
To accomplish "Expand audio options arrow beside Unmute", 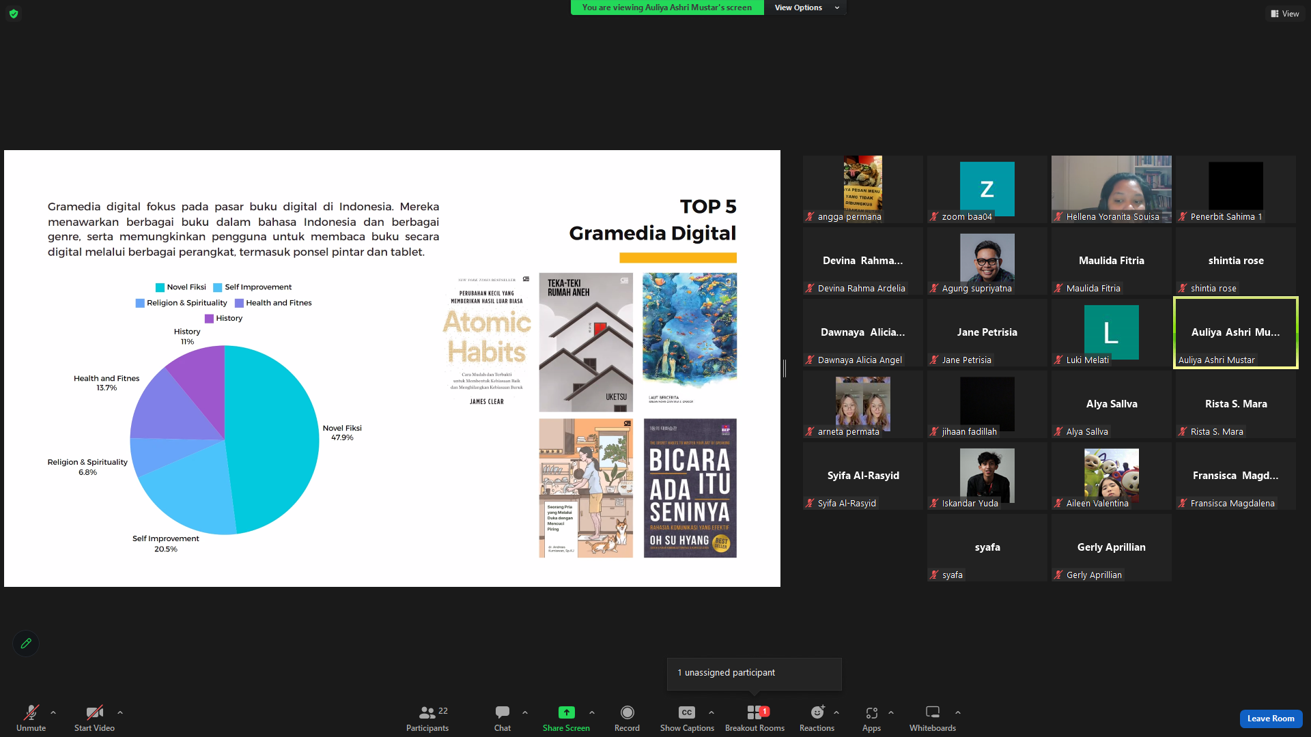I will [53, 712].
